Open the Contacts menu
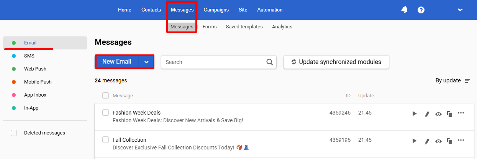The image size is (477, 159). 151,10
